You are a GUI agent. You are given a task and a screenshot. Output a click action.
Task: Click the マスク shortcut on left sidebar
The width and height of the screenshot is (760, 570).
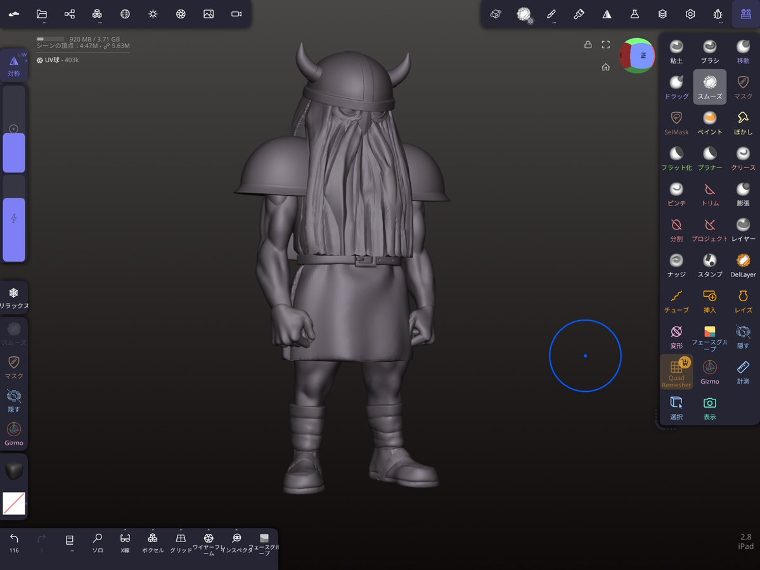(x=14, y=367)
